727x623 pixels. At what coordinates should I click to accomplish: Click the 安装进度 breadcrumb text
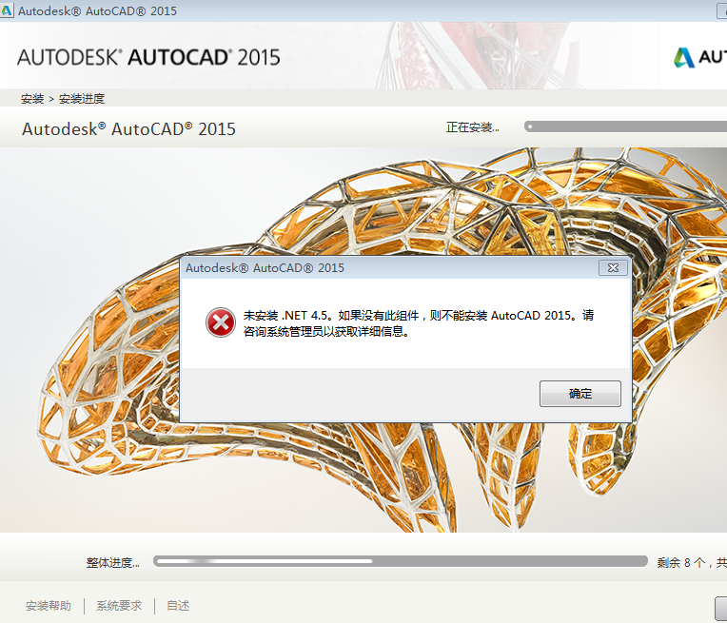(x=82, y=99)
